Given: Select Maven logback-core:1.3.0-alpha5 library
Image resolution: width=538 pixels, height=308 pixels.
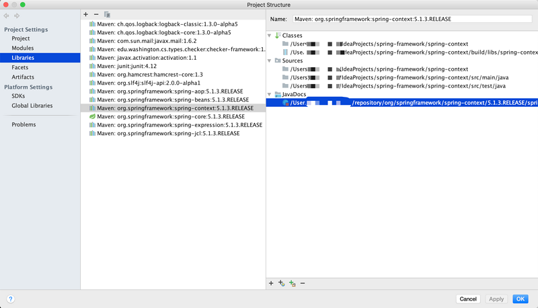Looking at the screenshot, I should [x=174, y=32].
